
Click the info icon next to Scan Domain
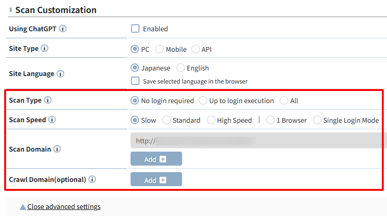click(x=57, y=149)
